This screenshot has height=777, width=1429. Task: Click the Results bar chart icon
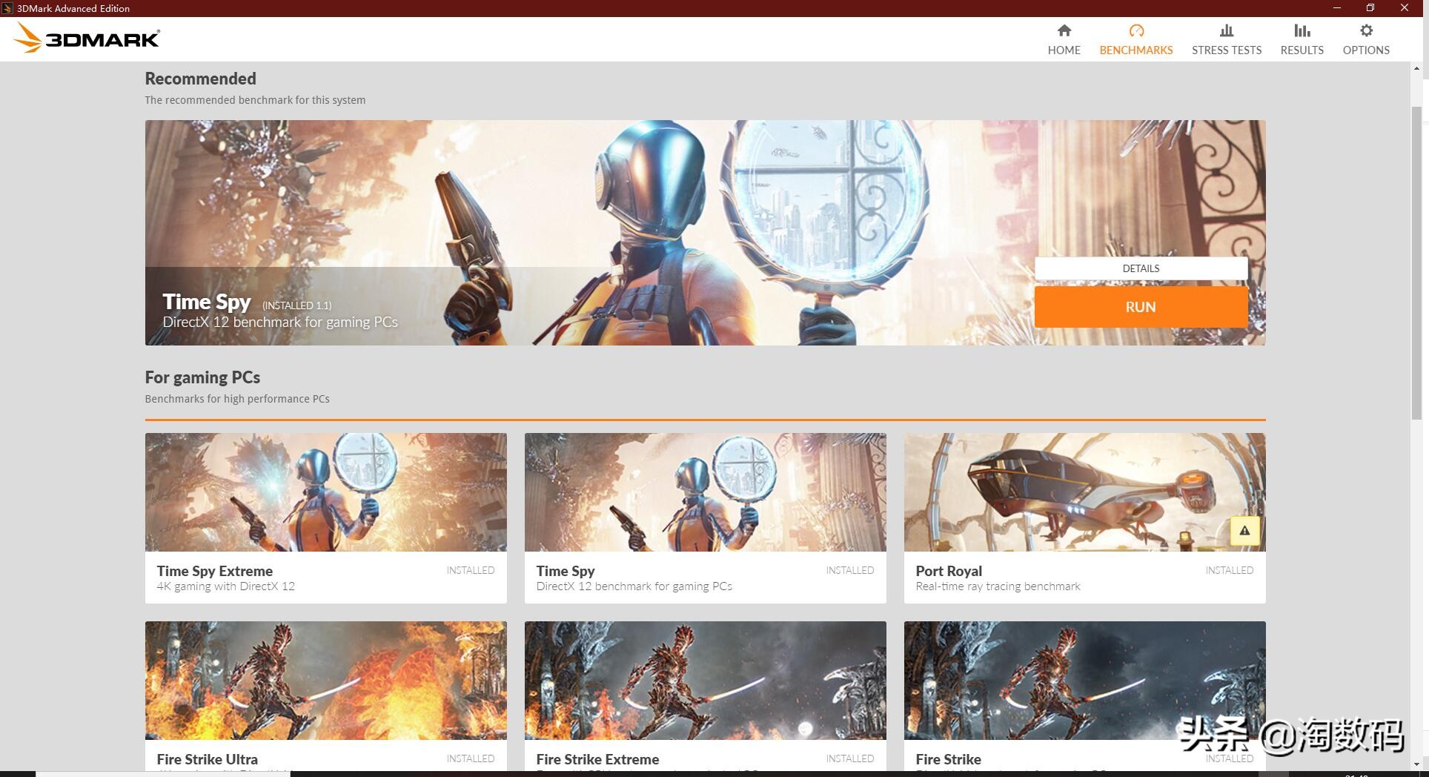(1302, 31)
